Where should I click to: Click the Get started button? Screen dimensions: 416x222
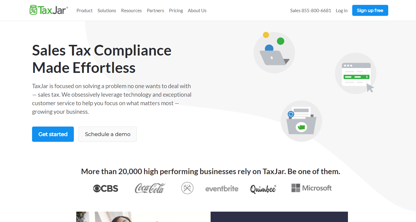click(x=53, y=134)
